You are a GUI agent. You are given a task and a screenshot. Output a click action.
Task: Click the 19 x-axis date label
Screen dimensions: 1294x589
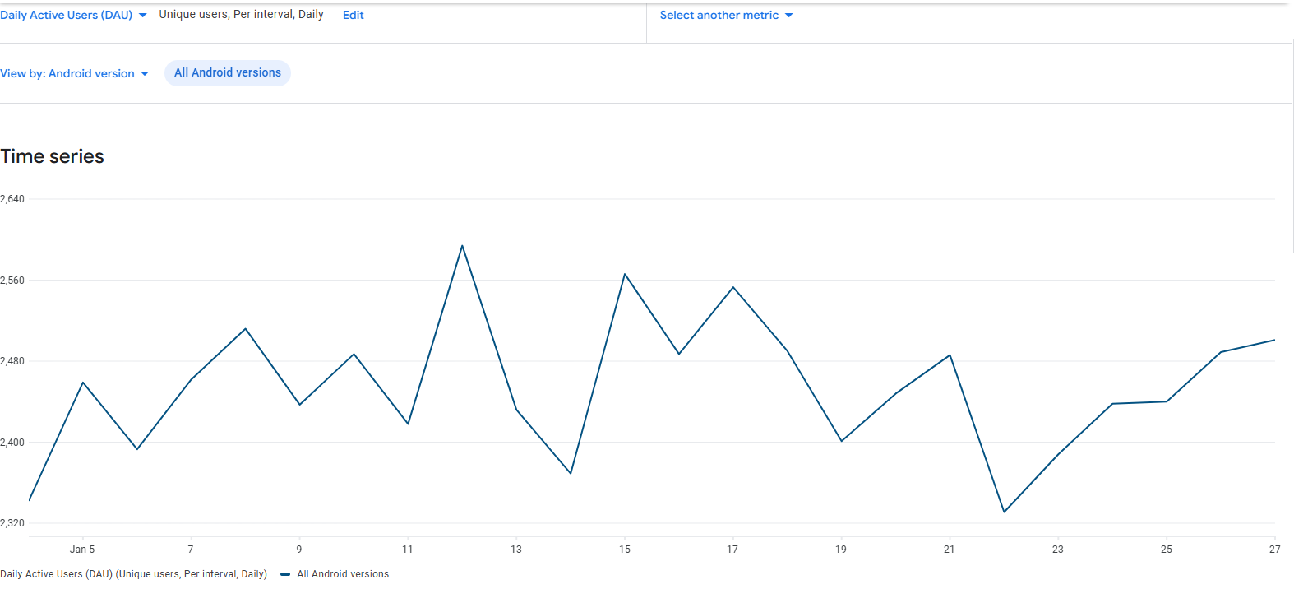pos(841,550)
